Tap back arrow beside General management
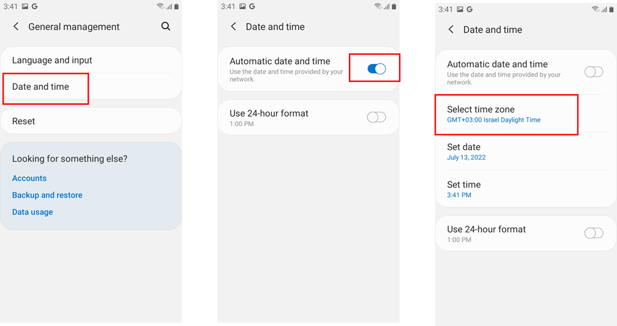617x326 pixels. pos(16,27)
